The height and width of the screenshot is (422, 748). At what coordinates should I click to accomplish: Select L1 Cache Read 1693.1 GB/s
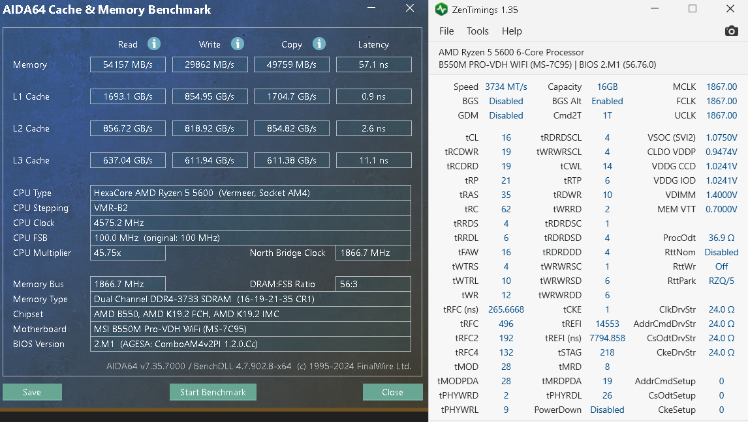tap(128, 96)
